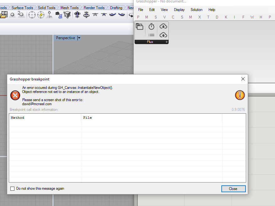Image resolution: width=275 pixels, height=206 pixels.
Task: Click the Flux cloud download icon
Action: pyautogui.click(x=163, y=26)
